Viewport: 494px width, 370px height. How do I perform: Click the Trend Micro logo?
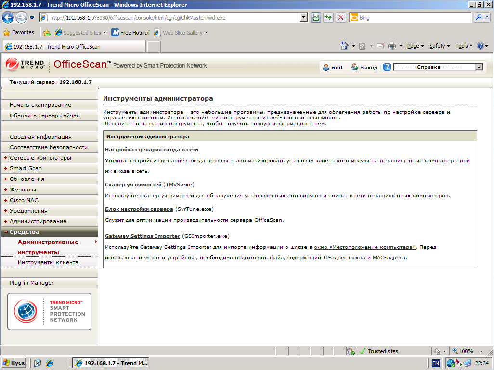[25, 64]
